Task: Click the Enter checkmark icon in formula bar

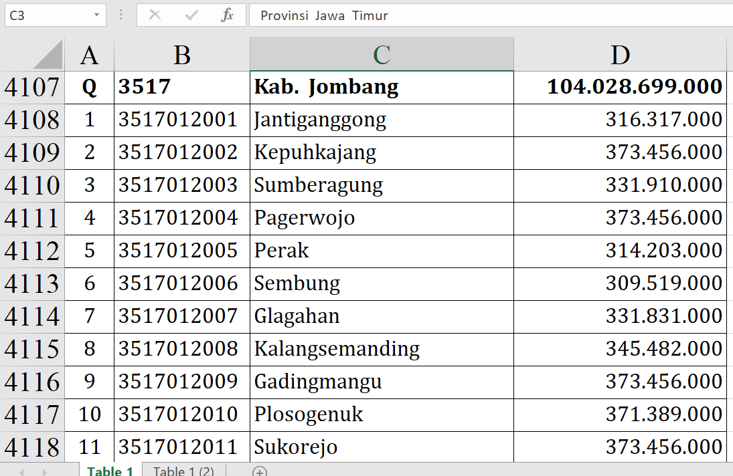Action: click(191, 15)
